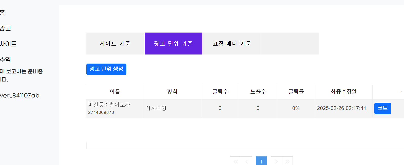
Task: Go to the first page arrow
Action: (236, 161)
